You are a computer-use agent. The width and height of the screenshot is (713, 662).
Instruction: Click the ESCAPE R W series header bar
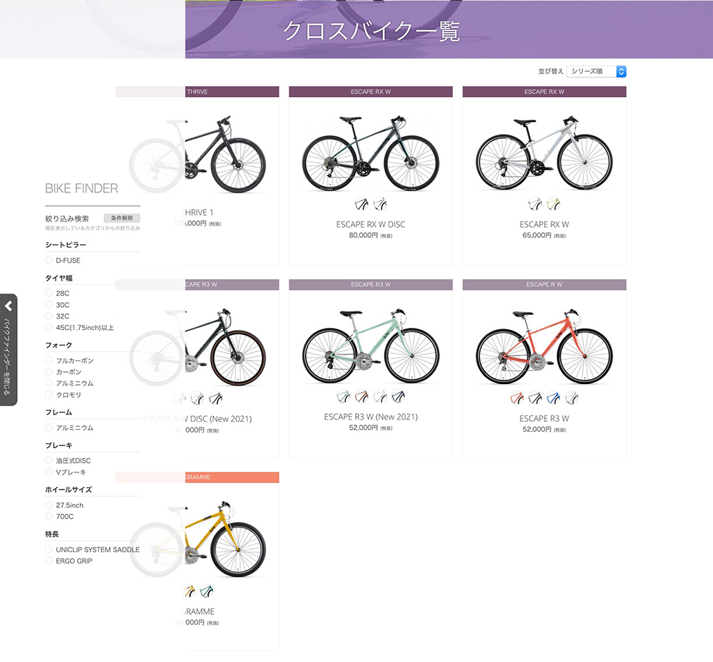tap(544, 285)
